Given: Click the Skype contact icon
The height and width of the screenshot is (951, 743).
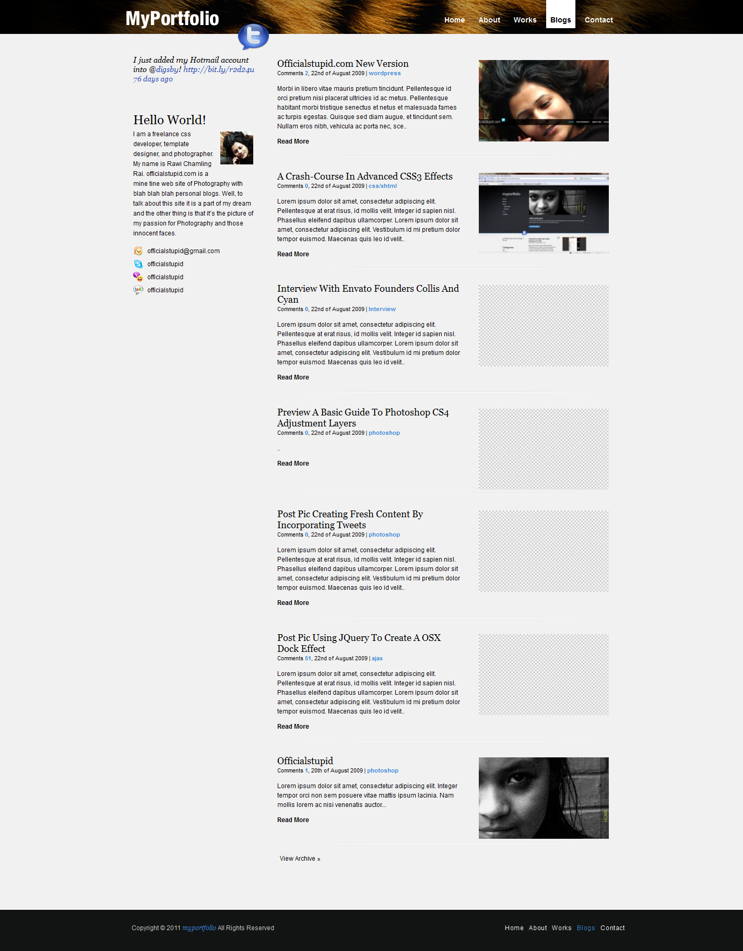Looking at the screenshot, I should pyautogui.click(x=138, y=264).
